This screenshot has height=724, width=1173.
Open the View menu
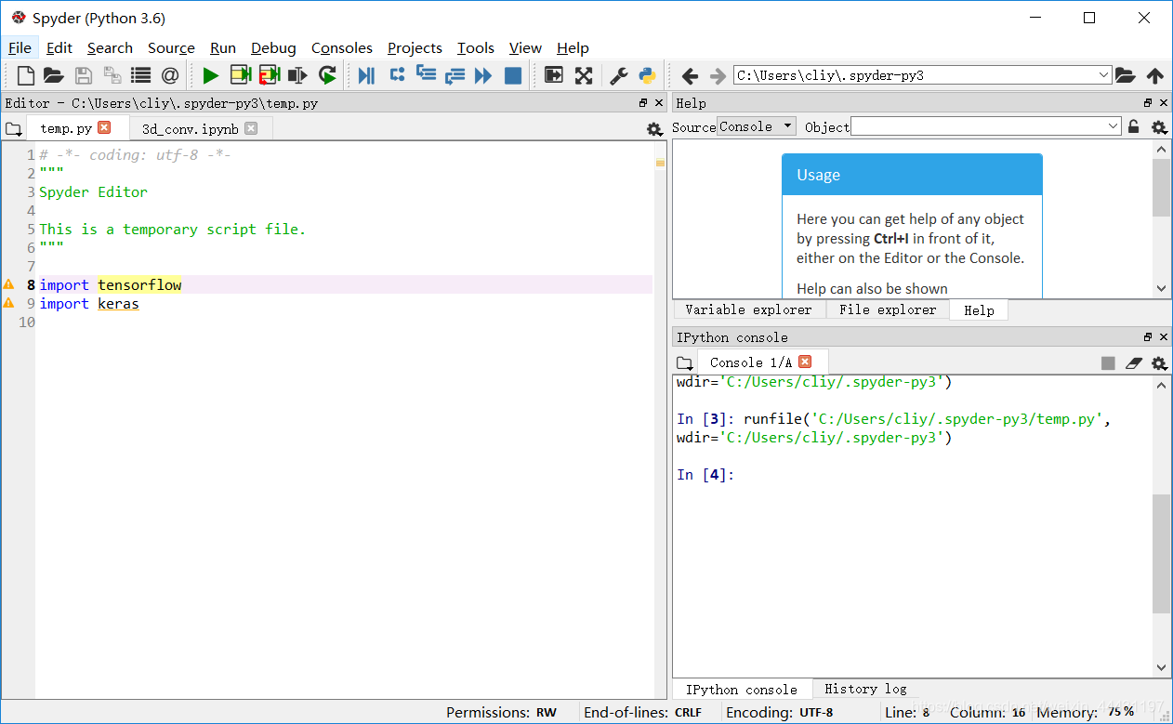[x=525, y=47]
